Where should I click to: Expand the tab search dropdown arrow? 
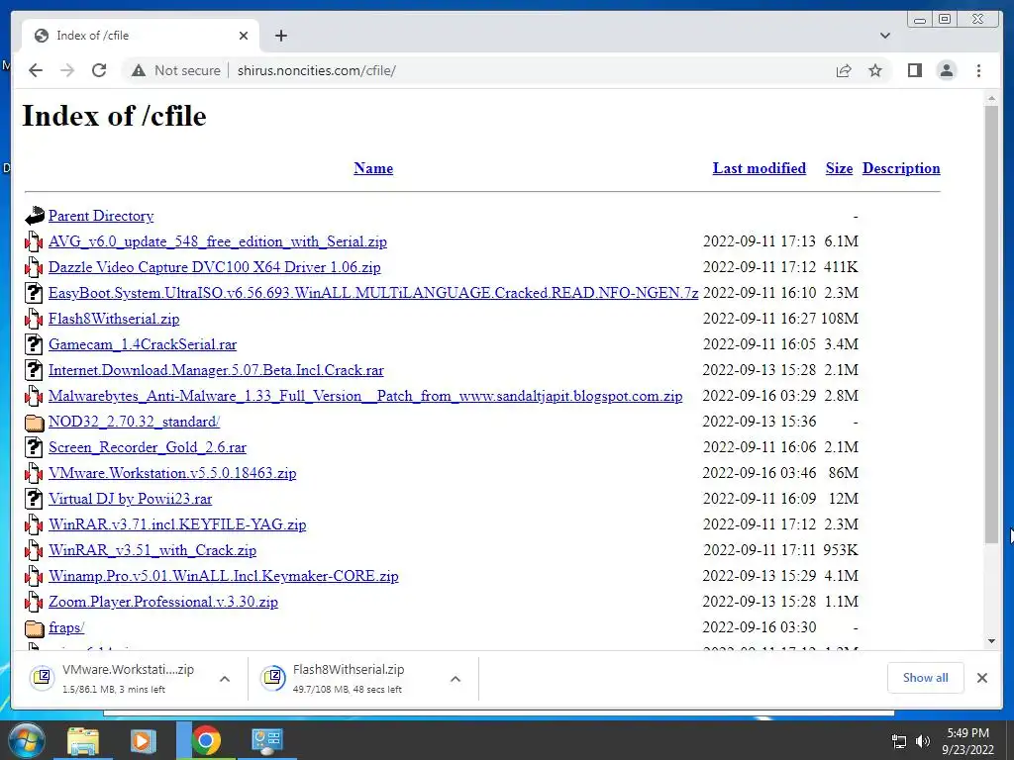(885, 36)
